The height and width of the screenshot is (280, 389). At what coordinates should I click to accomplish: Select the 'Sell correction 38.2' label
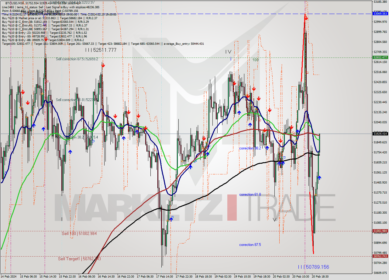tap(77, 137)
